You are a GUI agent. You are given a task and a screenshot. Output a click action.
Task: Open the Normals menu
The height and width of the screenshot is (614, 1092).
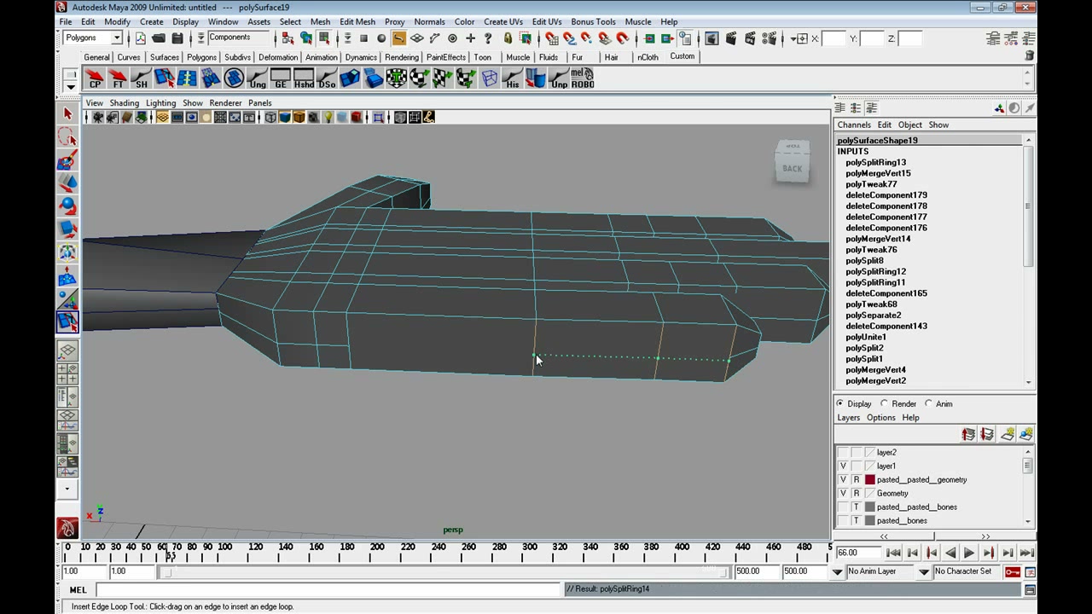429,21
